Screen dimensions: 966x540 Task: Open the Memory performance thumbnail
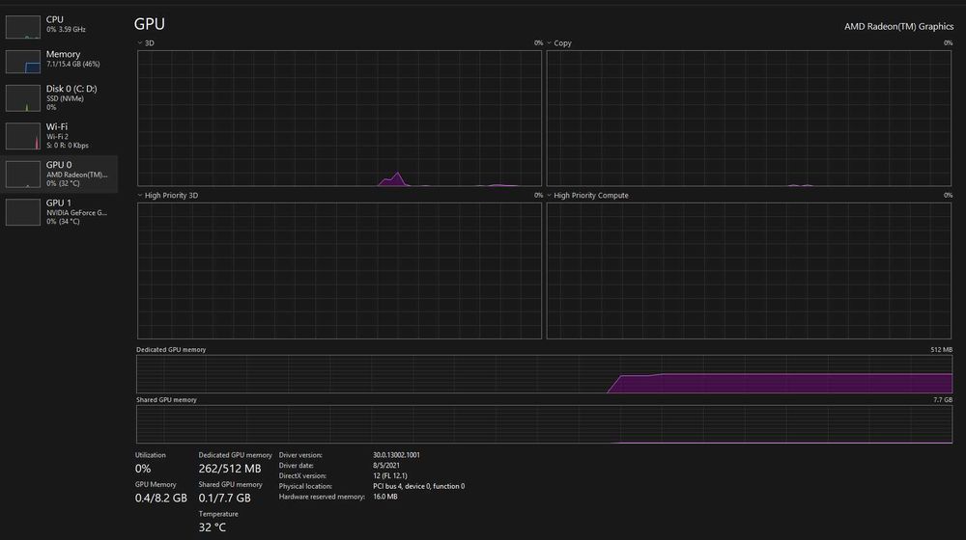coord(23,62)
